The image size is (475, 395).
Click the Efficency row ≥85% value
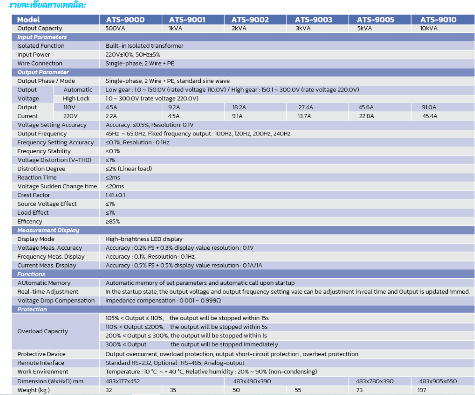click(113, 222)
